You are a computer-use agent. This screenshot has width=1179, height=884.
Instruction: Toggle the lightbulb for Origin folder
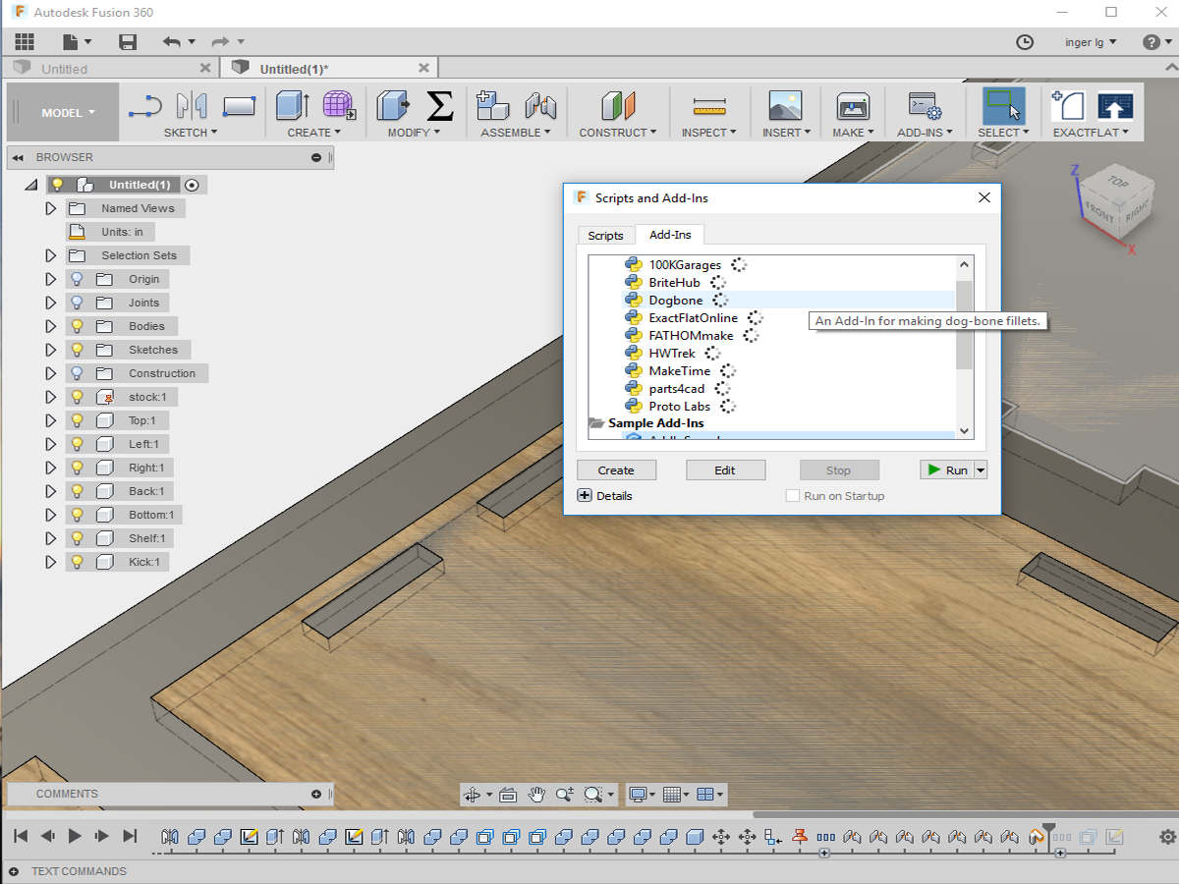point(78,279)
